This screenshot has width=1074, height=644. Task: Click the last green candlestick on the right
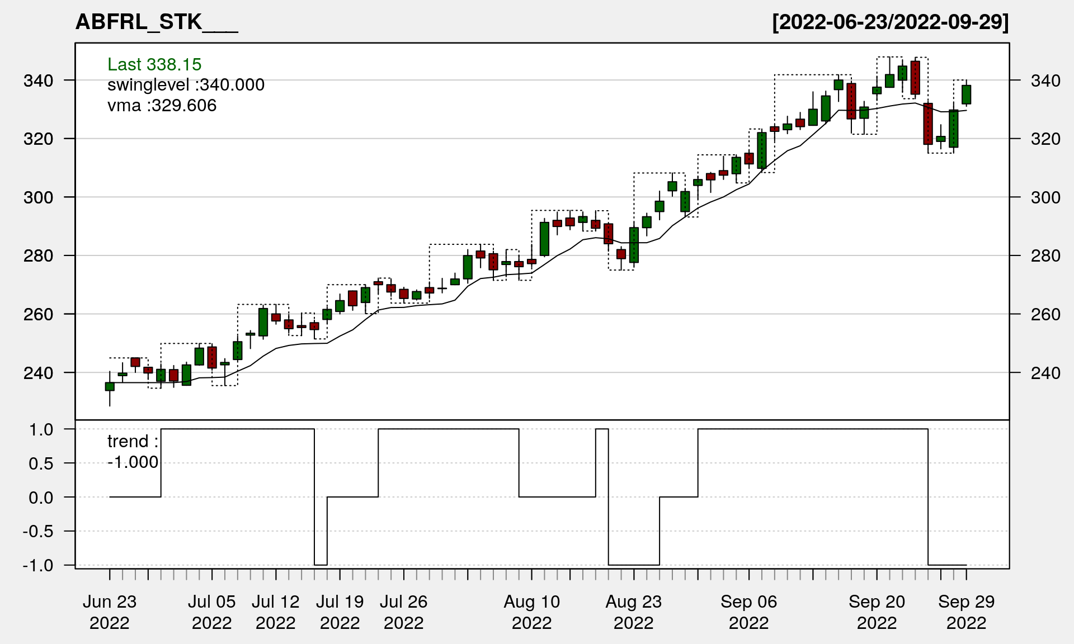click(x=966, y=94)
